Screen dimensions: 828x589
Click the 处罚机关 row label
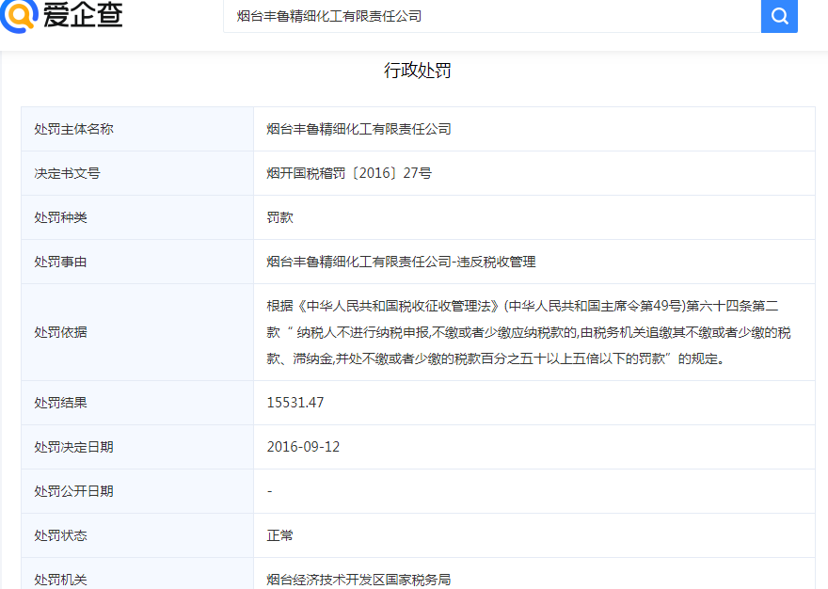(60, 580)
